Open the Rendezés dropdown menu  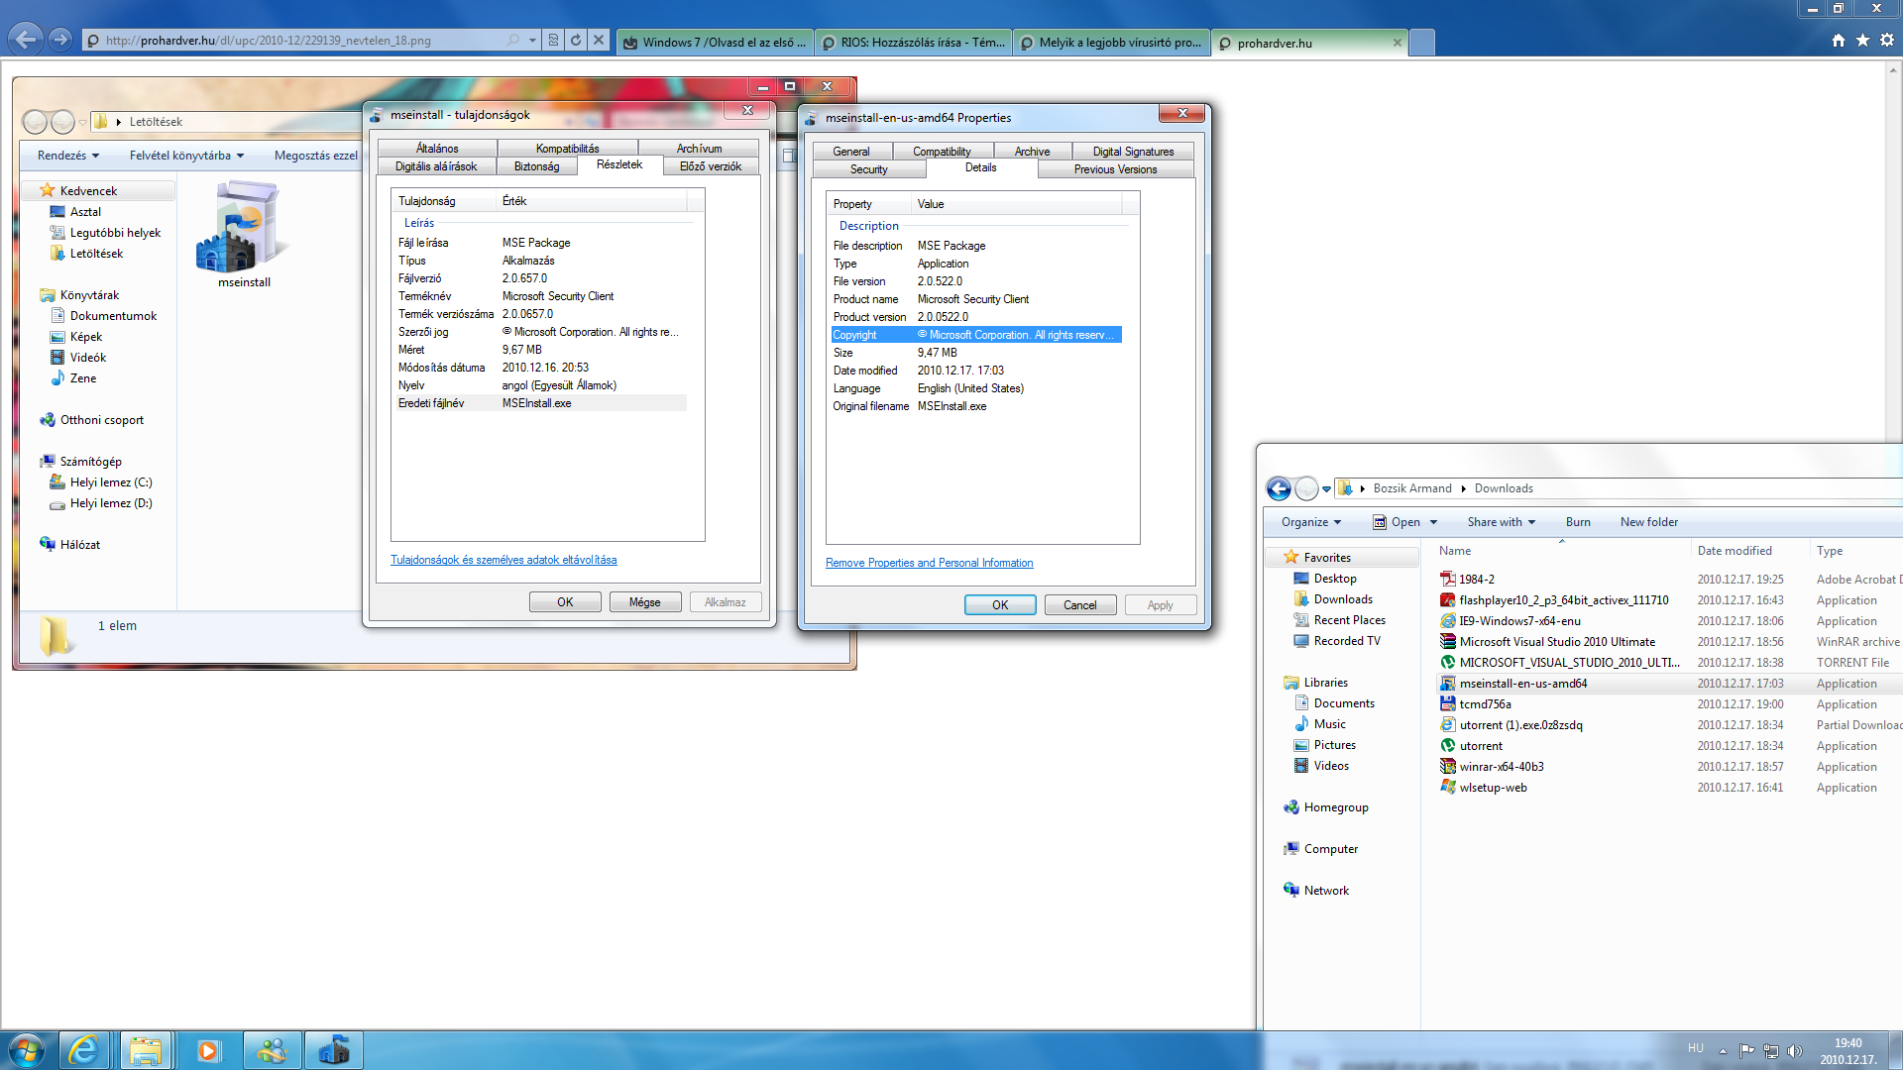[67, 156]
